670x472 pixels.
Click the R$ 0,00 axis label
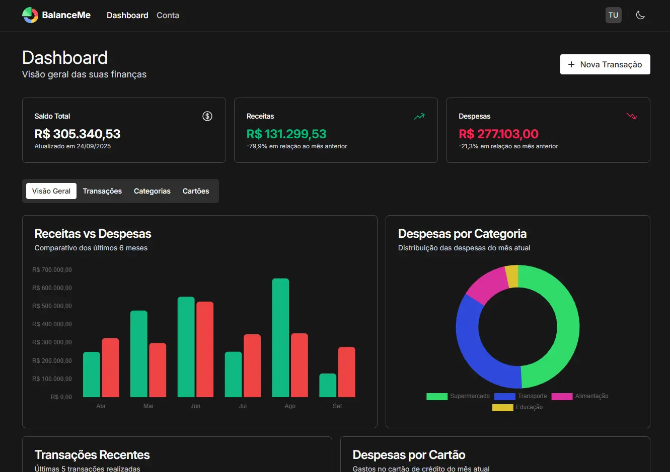click(x=61, y=397)
